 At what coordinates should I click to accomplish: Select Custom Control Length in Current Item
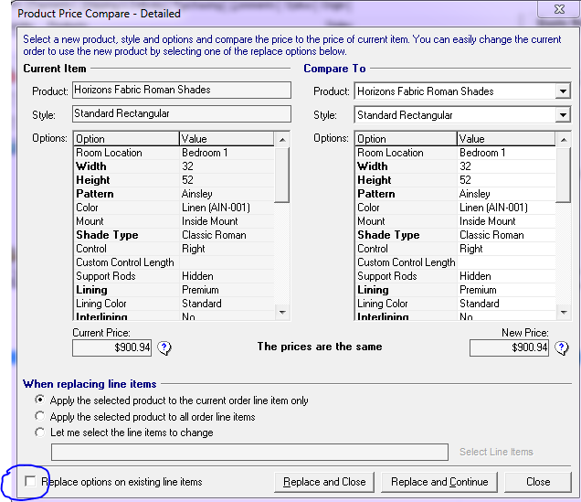(174, 262)
